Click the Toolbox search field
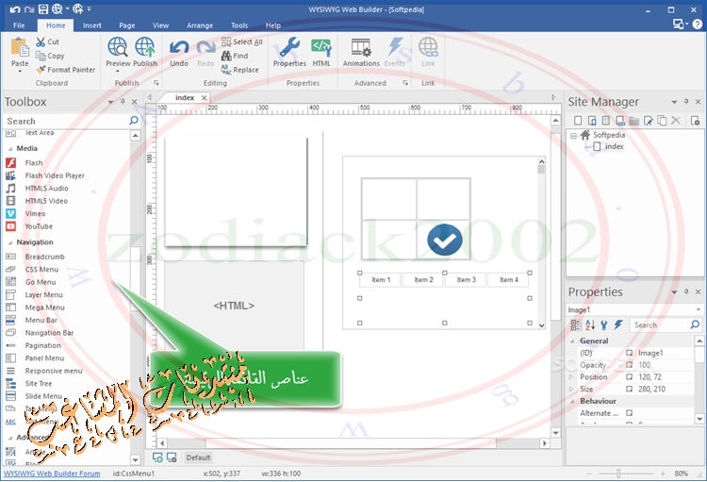The width and height of the screenshot is (707, 482). (x=64, y=121)
